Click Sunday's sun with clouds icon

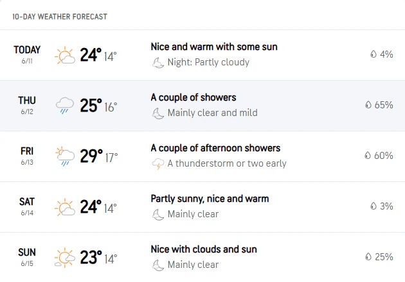pos(65,257)
